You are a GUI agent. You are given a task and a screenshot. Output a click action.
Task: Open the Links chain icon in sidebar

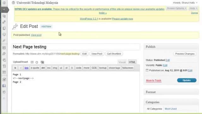click(4, 22)
